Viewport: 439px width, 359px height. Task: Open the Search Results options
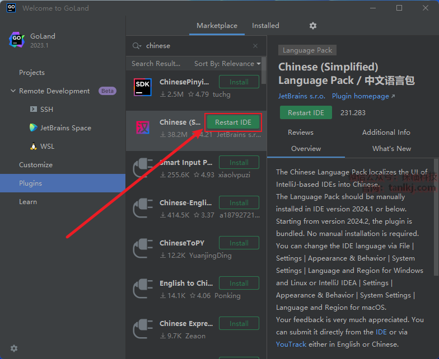(156, 64)
